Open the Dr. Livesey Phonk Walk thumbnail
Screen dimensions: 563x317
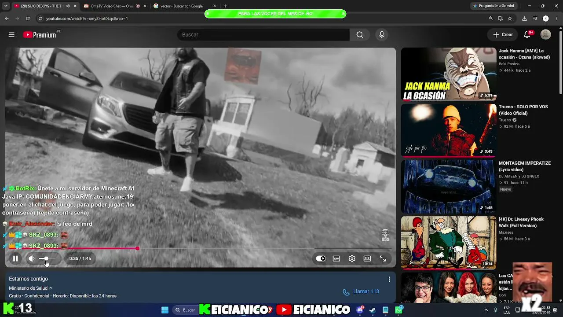coord(449,243)
